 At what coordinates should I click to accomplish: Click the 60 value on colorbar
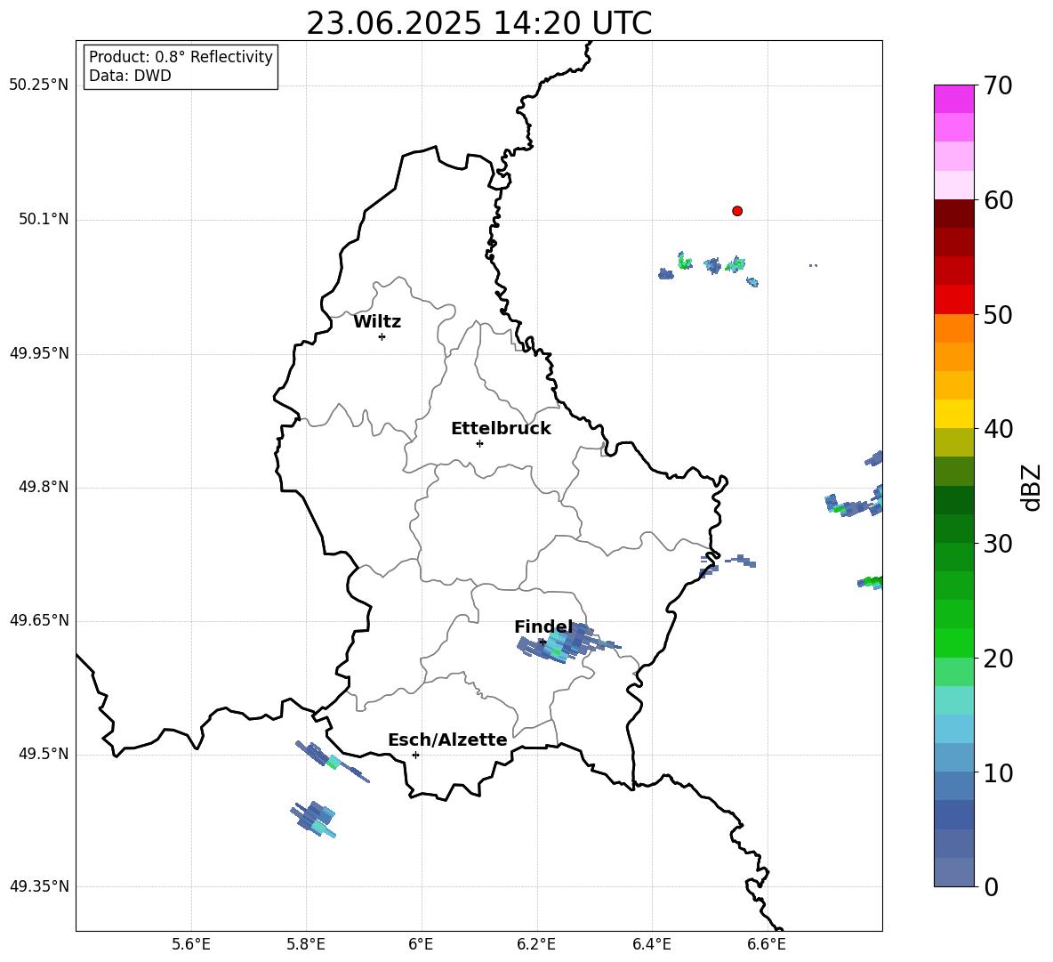pyautogui.click(x=998, y=201)
